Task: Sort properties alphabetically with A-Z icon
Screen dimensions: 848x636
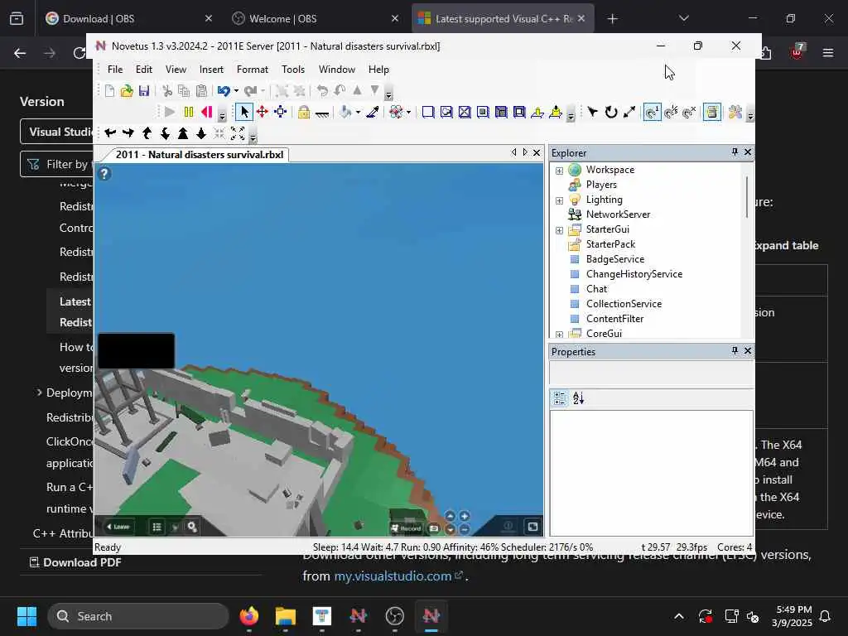Action: point(578,398)
